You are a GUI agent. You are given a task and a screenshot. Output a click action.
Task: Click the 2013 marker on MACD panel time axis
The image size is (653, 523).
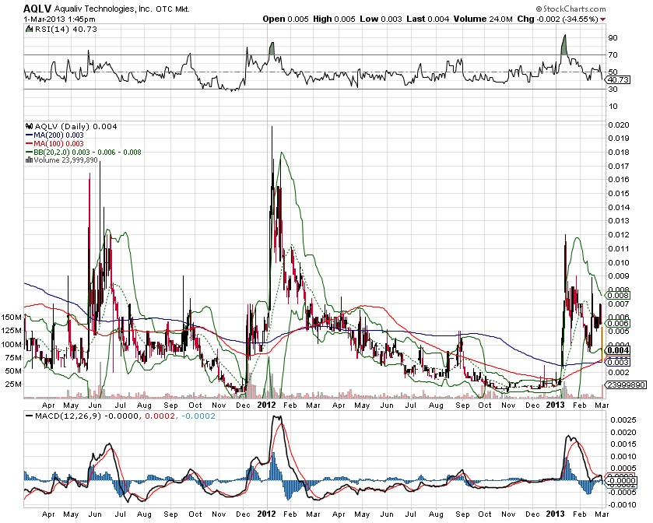pos(555,514)
